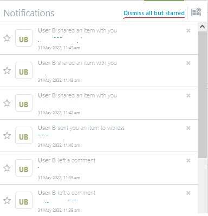Open the notification settings icon

point(196,12)
